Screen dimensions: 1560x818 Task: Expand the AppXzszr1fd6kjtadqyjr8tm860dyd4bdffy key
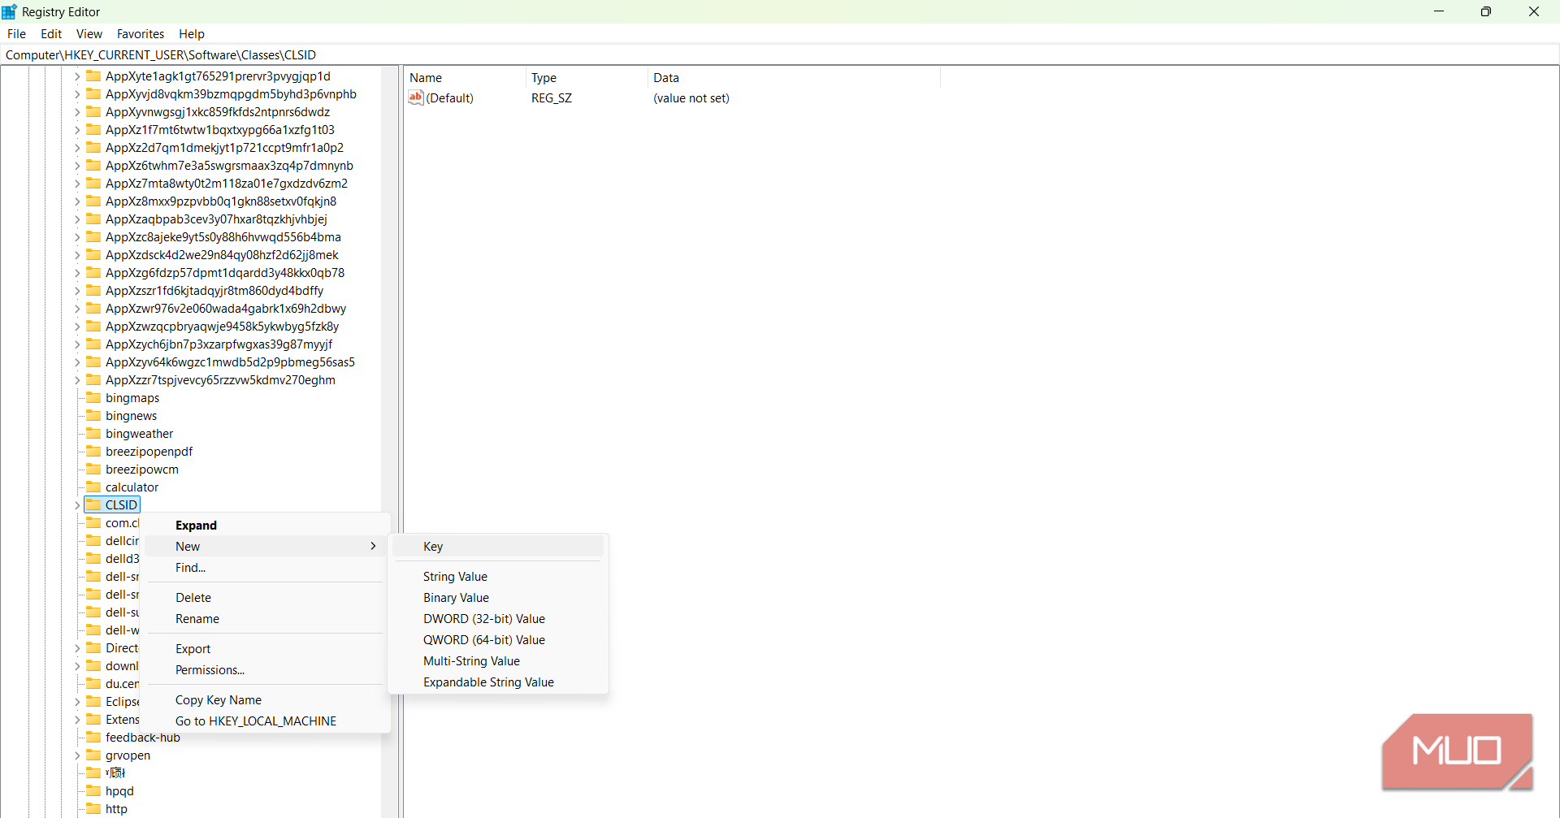77,291
